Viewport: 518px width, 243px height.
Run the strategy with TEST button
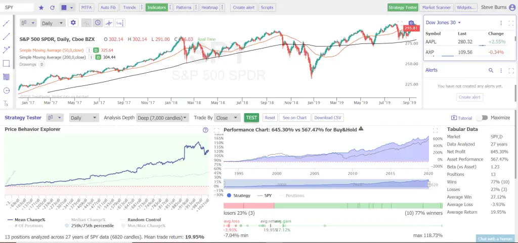coord(251,118)
